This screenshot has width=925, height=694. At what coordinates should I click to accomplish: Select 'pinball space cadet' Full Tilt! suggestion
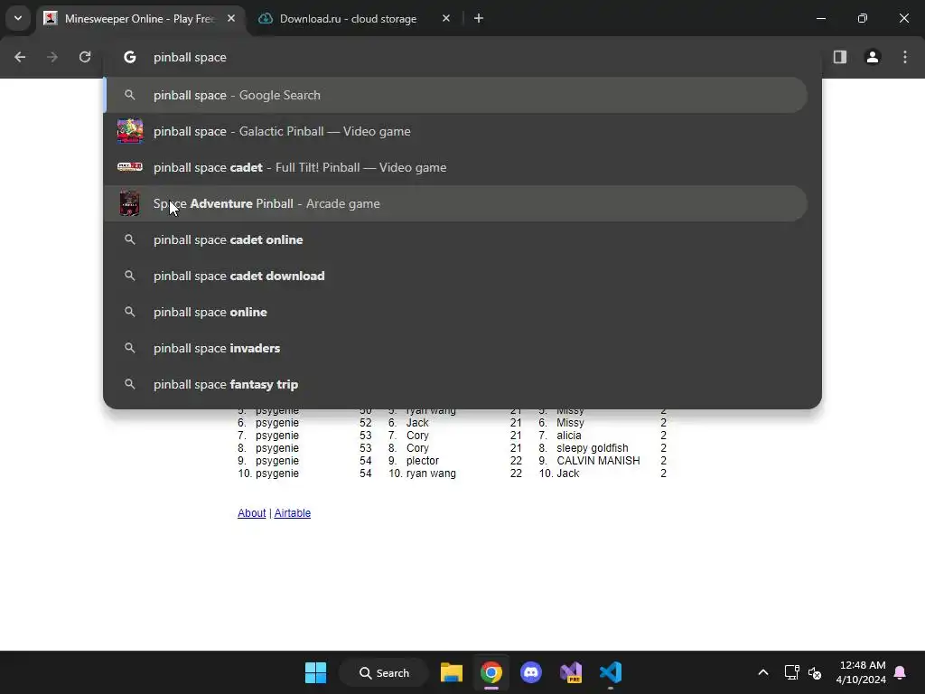[455, 167]
